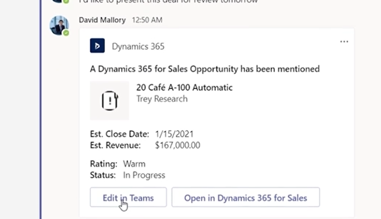Click the 20 Café A-100 Automatic title
This screenshot has height=219, width=381.
tap(184, 88)
